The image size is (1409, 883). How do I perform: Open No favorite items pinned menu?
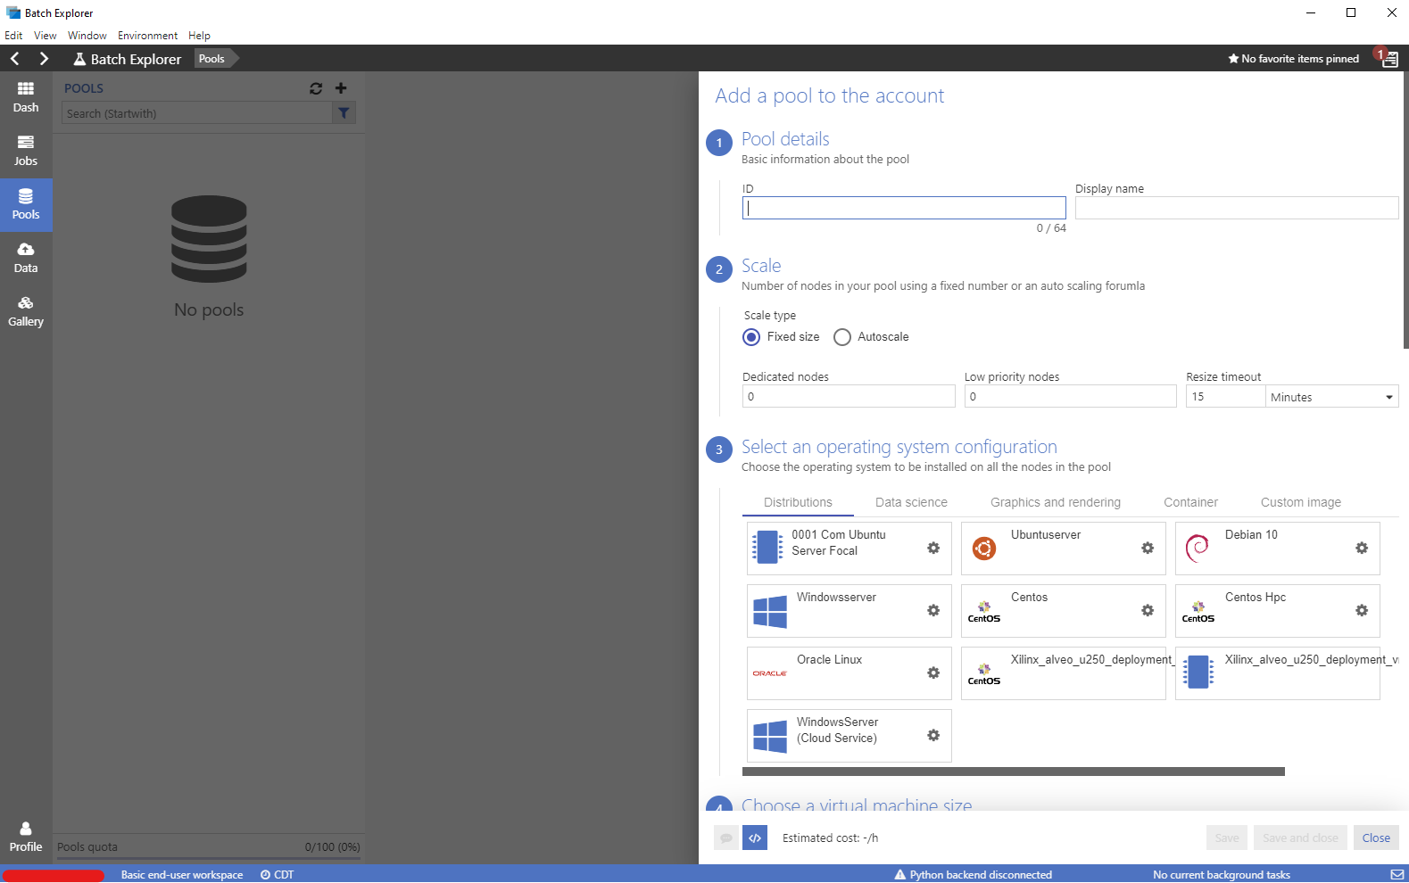tap(1293, 59)
